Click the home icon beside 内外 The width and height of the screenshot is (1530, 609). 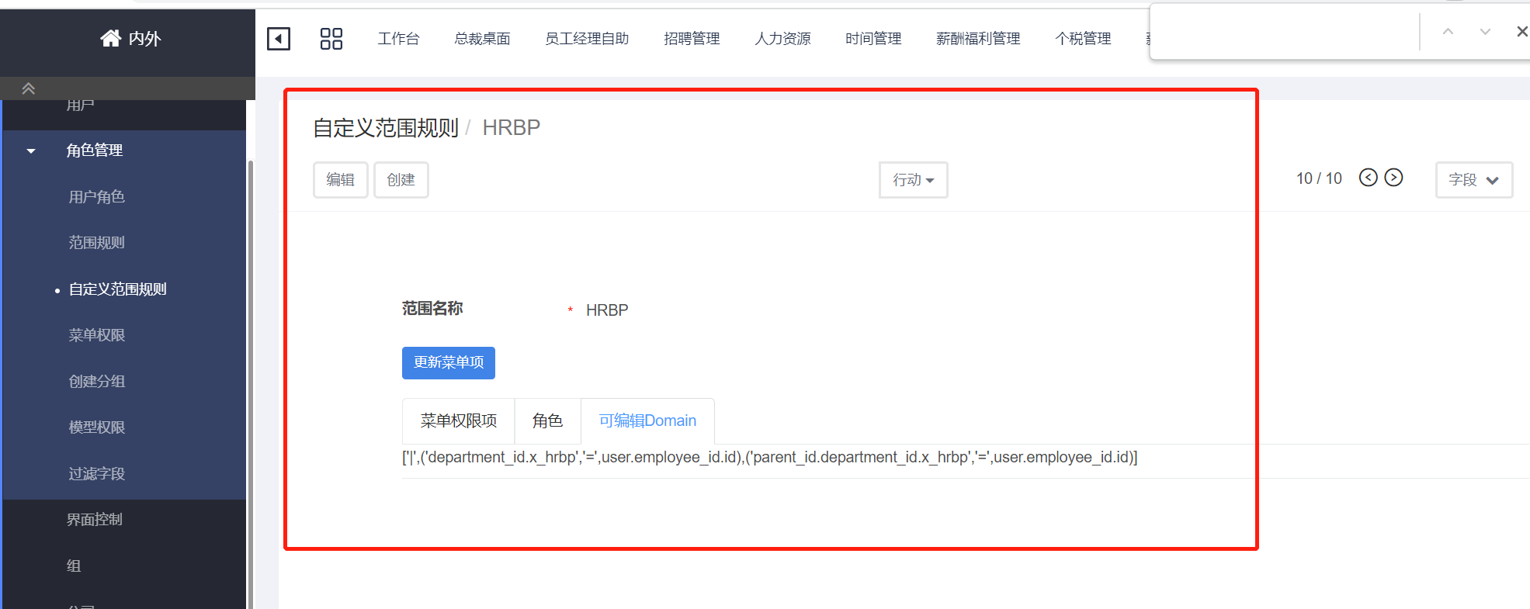click(110, 38)
